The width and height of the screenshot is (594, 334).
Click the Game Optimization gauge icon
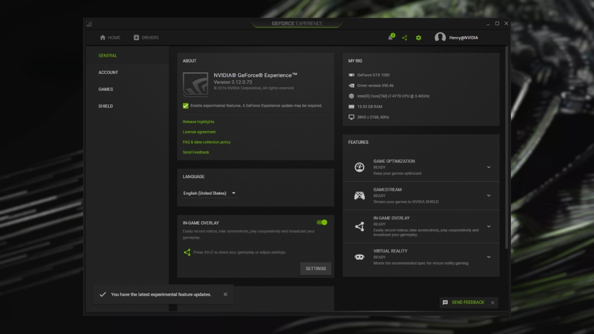(x=360, y=167)
